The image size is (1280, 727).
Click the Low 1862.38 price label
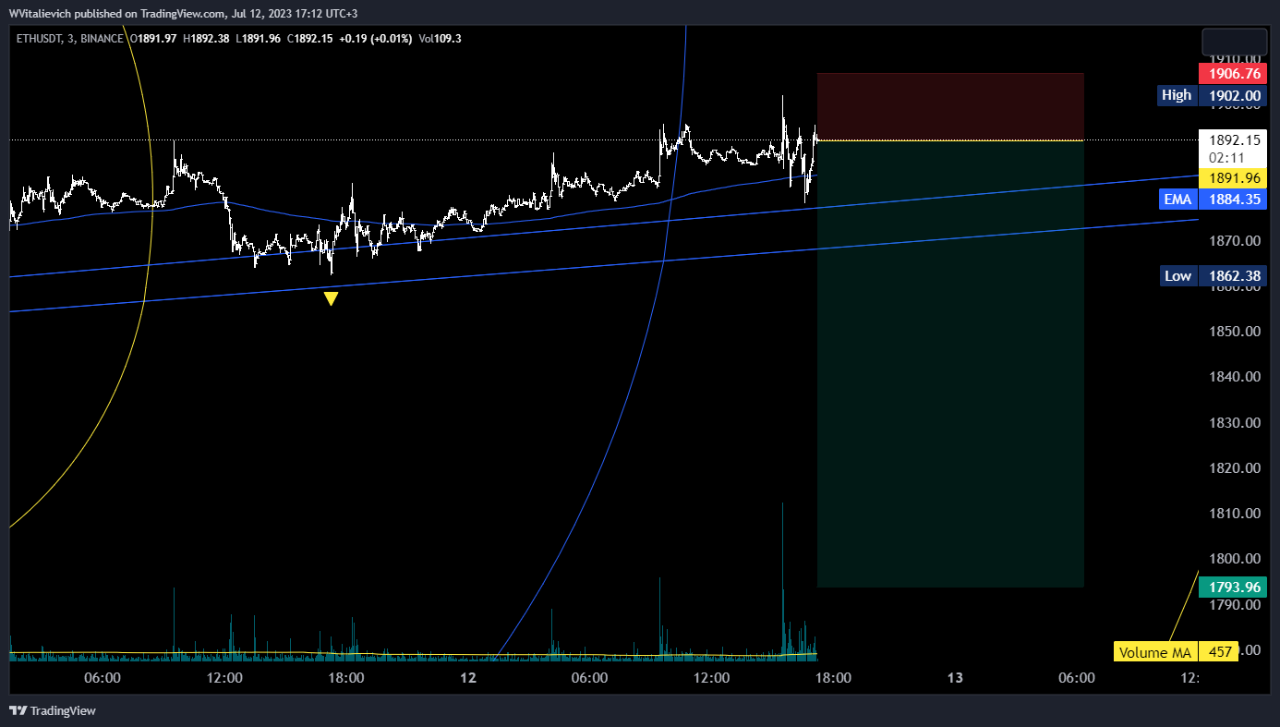click(1212, 275)
